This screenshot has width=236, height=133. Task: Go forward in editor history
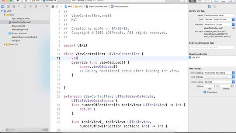pyautogui.click(x=61, y=7)
